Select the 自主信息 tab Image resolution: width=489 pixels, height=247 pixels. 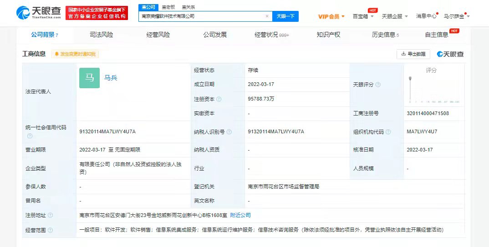click(x=437, y=35)
